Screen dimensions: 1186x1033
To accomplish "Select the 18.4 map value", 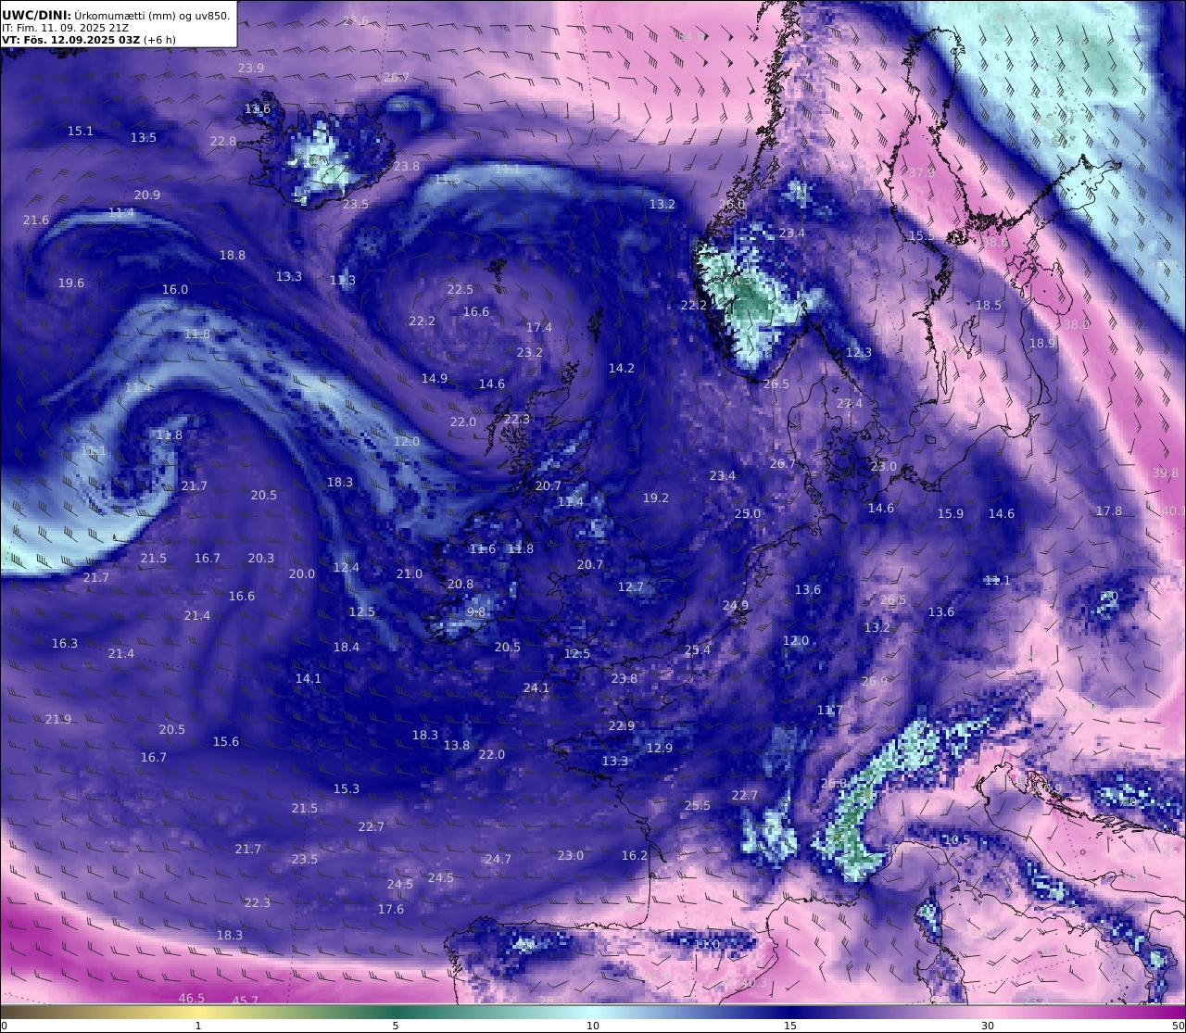I will click(x=347, y=648).
